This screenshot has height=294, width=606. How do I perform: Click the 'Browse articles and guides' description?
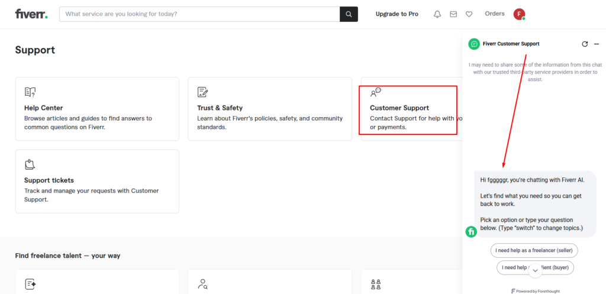(x=88, y=122)
